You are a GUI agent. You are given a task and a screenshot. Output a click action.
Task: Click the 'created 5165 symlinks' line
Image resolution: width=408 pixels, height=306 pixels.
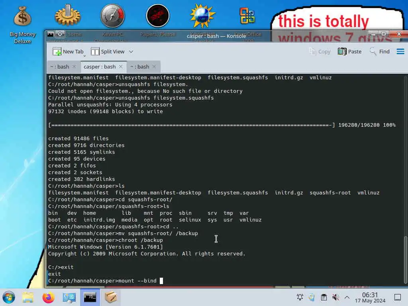[x=81, y=152]
